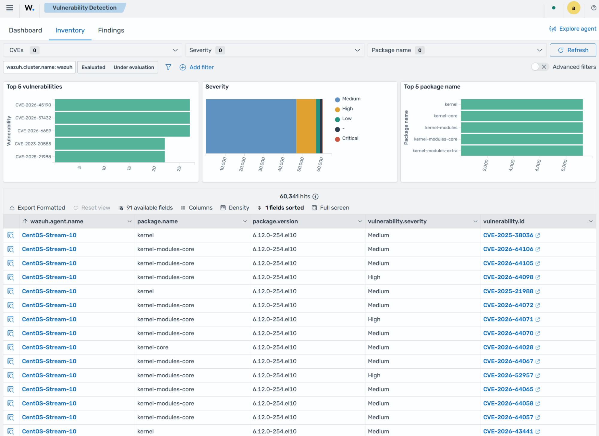Expand the Severity dropdown
This screenshot has width=599, height=436.
274,50
